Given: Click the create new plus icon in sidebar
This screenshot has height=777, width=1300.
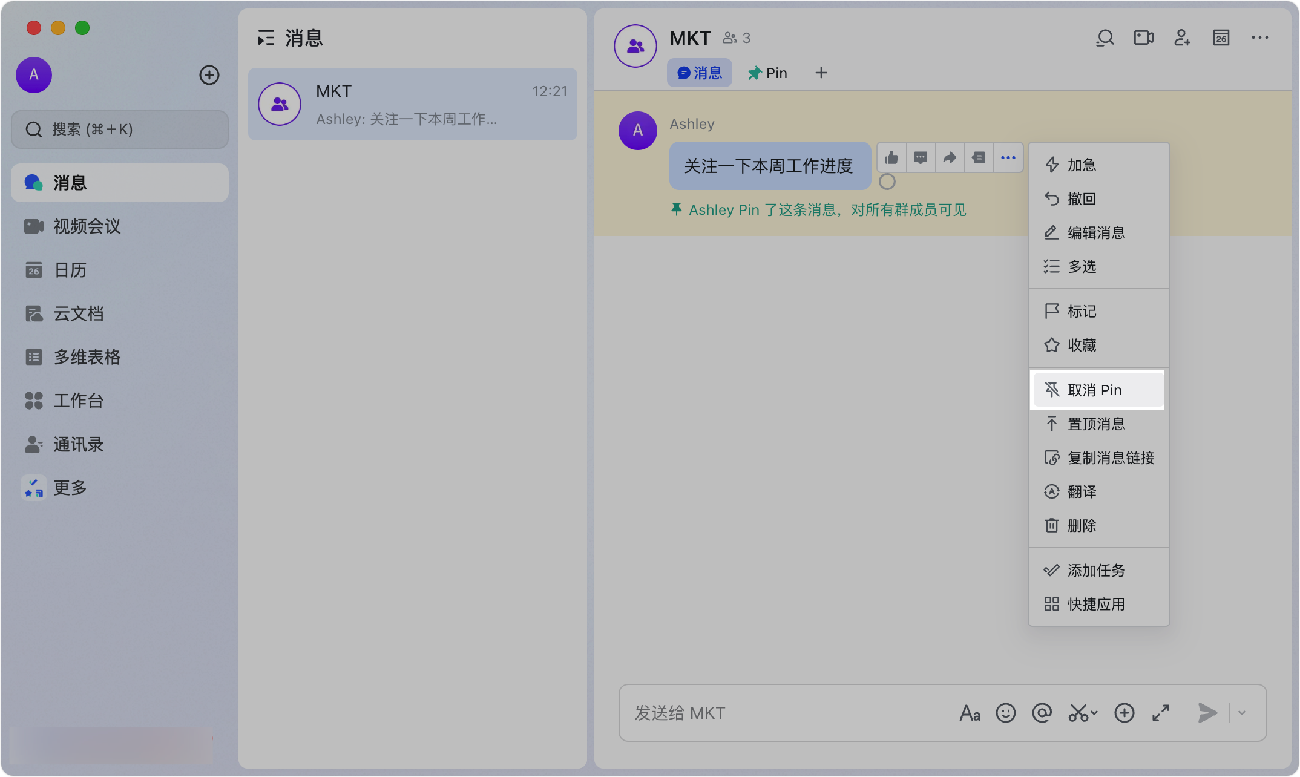Looking at the screenshot, I should (x=209, y=75).
